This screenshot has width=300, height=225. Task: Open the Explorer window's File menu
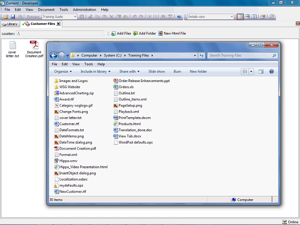(54, 64)
